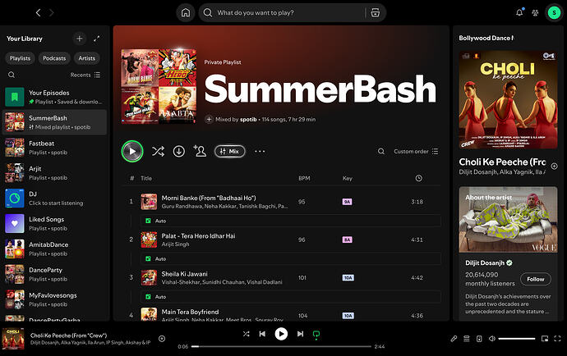Go forward with the right arrow
The image size is (567, 356).
pos(51,12)
